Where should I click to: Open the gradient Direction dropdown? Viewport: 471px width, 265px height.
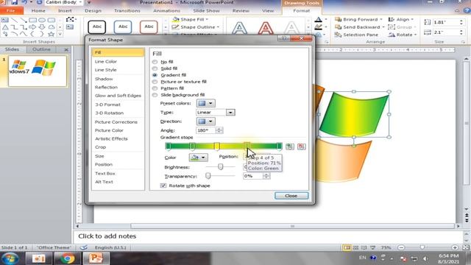(x=206, y=121)
